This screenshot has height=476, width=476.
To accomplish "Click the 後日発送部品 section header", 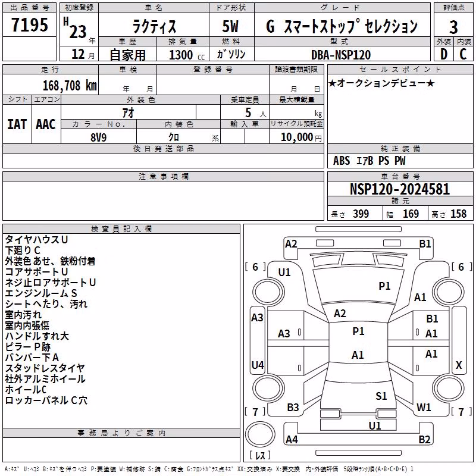I will click(x=163, y=148).
